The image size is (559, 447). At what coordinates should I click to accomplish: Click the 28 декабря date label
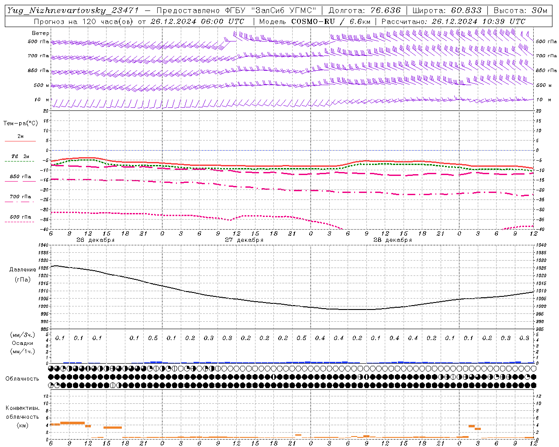pos(393,240)
